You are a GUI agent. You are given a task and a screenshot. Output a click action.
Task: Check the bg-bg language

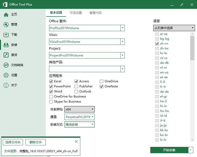[x=157, y=39]
